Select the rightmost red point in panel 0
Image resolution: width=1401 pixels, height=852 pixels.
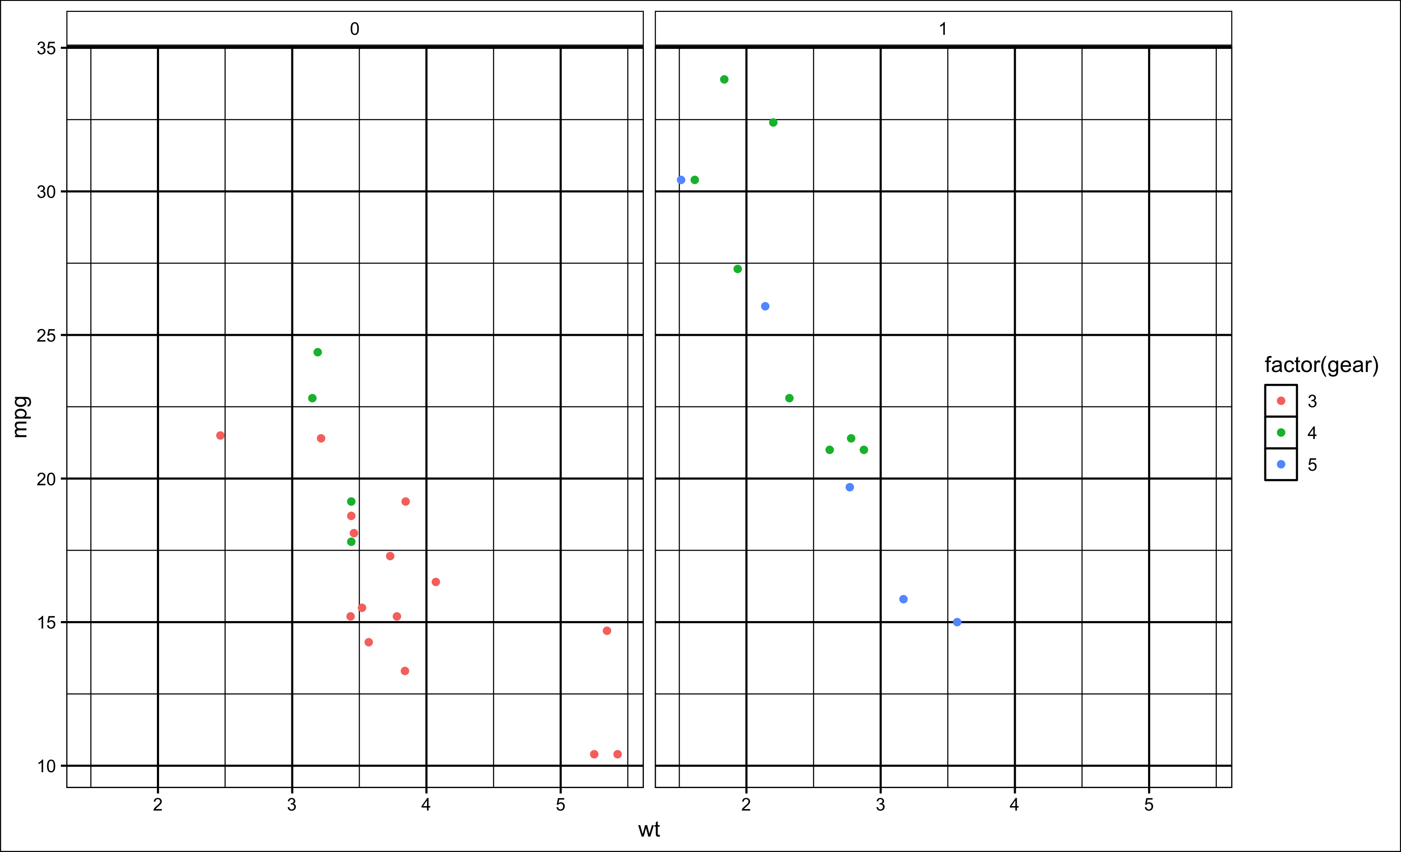coord(617,754)
